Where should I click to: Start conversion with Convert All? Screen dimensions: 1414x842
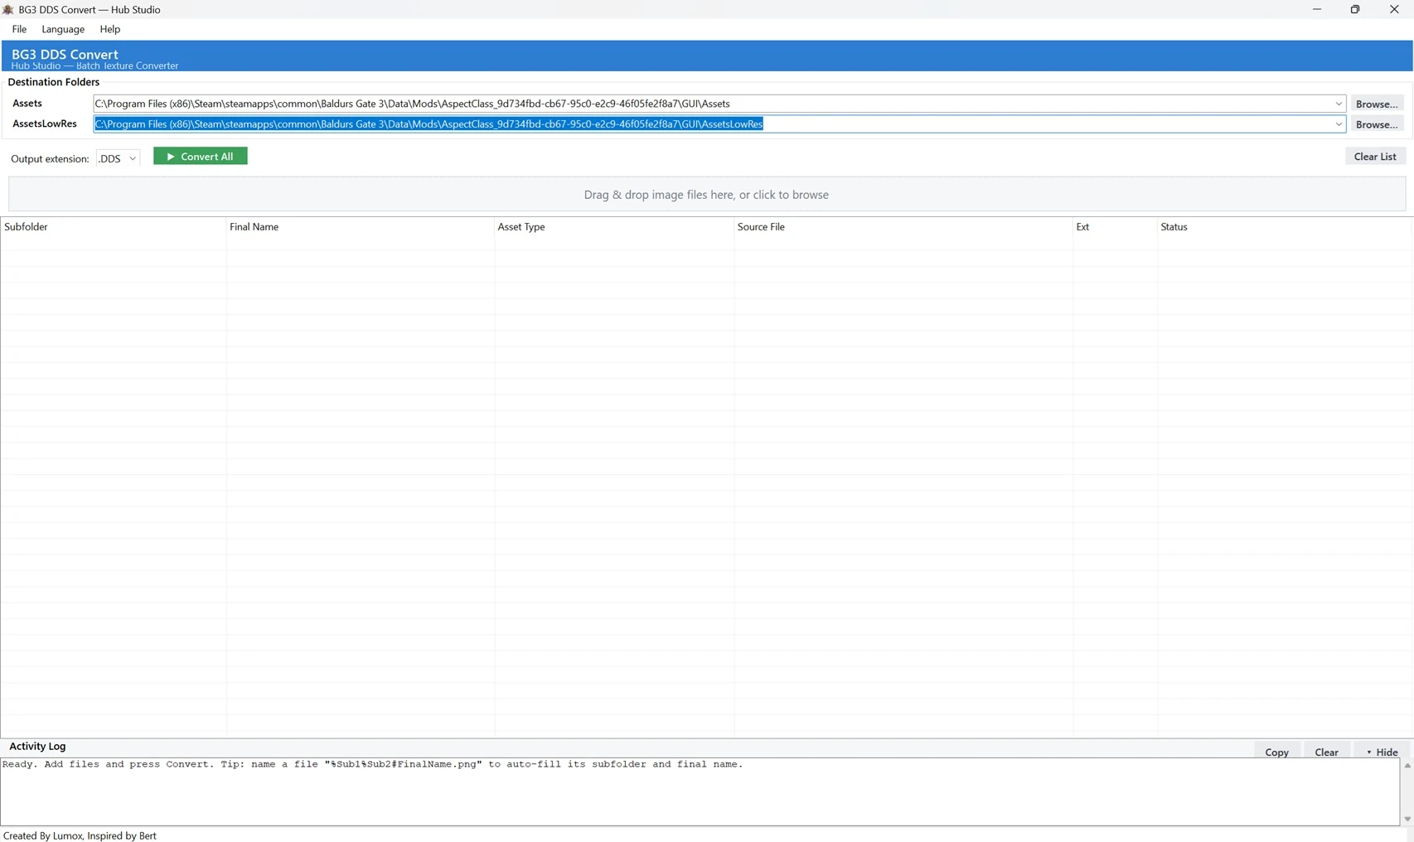(201, 156)
